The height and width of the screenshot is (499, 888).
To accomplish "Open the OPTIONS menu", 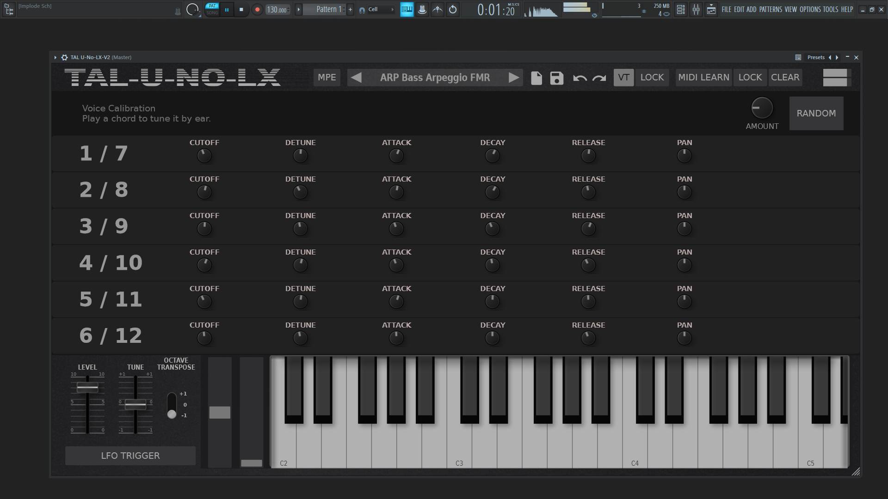I will coord(810,9).
